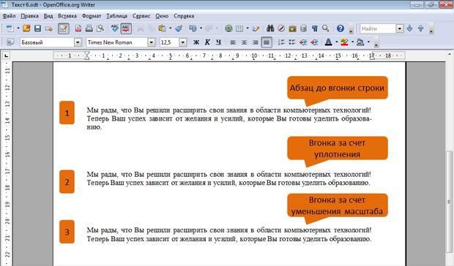Screen dimensions: 454x266
Task: Toggle bulleted list
Action: (292, 42)
